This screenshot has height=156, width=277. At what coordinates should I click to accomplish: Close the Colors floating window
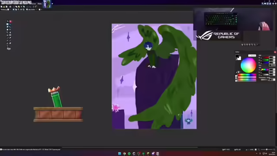click(x=275, y=52)
